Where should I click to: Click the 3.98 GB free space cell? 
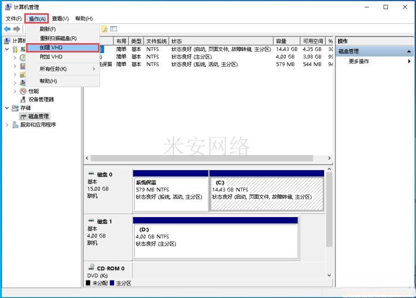pyautogui.click(x=312, y=57)
